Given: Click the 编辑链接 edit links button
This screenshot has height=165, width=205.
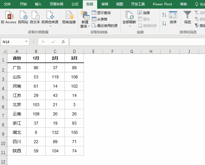Looking at the screenshot, I should 148,25.
